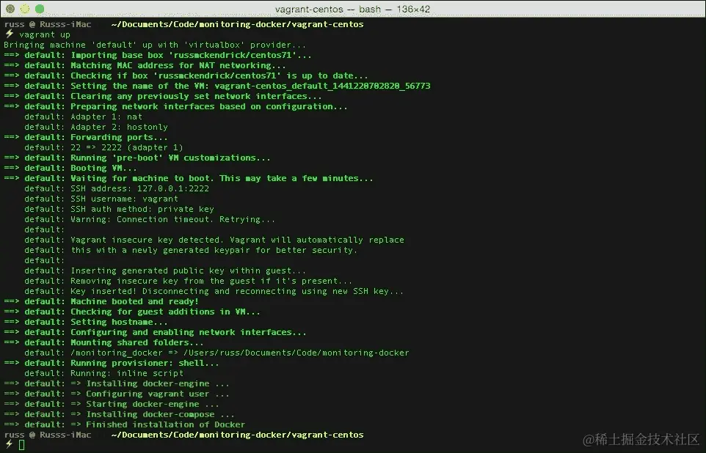
Task: Click the line '22 => 2222 (adapter 1)'
Action: pyautogui.click(x=126, y=147)
